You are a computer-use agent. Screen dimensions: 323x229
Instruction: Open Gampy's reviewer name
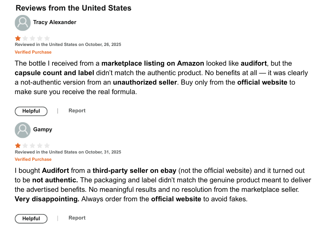[x=43, y=129]
